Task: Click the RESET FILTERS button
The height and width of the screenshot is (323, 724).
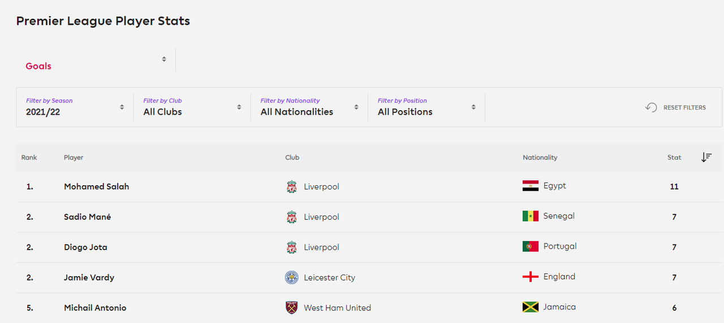Action: [676, 107]
